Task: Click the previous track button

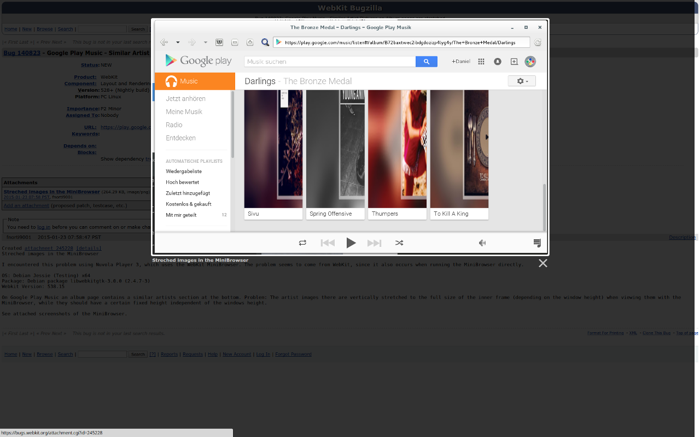Action: [x=328, y=243]
